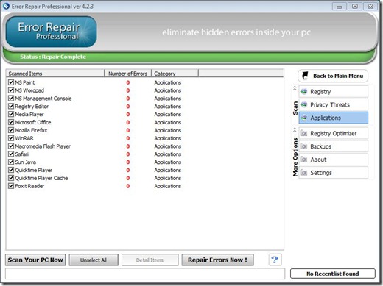The image size is (383, 286).
Task: Toggle the Safari checkbox
Action: click(x=11, y=154)
